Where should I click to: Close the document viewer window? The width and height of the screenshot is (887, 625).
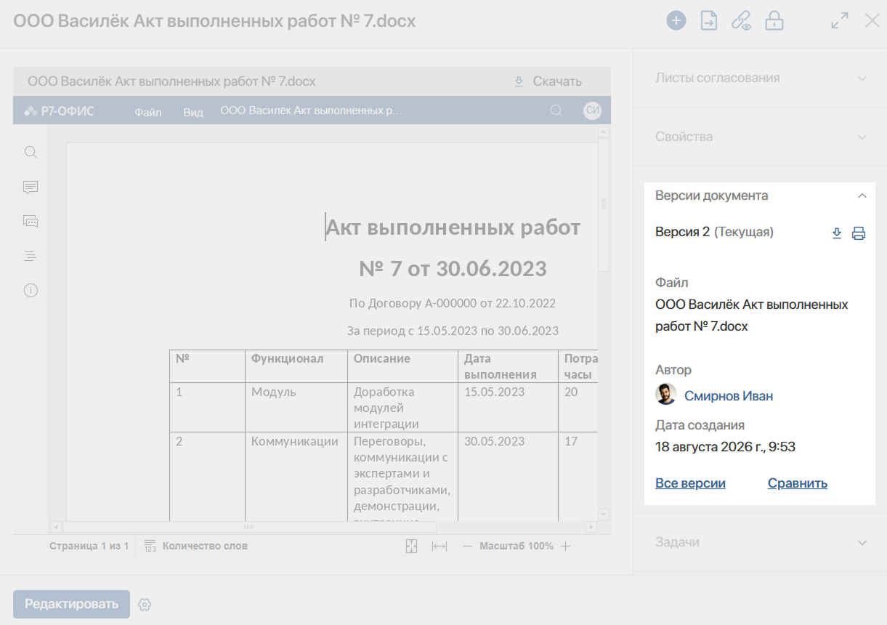click(x=872, y=20)
